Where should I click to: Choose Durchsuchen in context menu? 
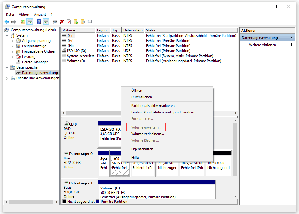coord(167,97)
